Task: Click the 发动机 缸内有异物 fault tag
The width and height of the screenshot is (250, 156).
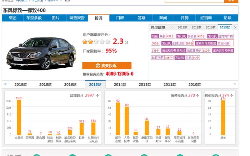Action: coord(220,36)
